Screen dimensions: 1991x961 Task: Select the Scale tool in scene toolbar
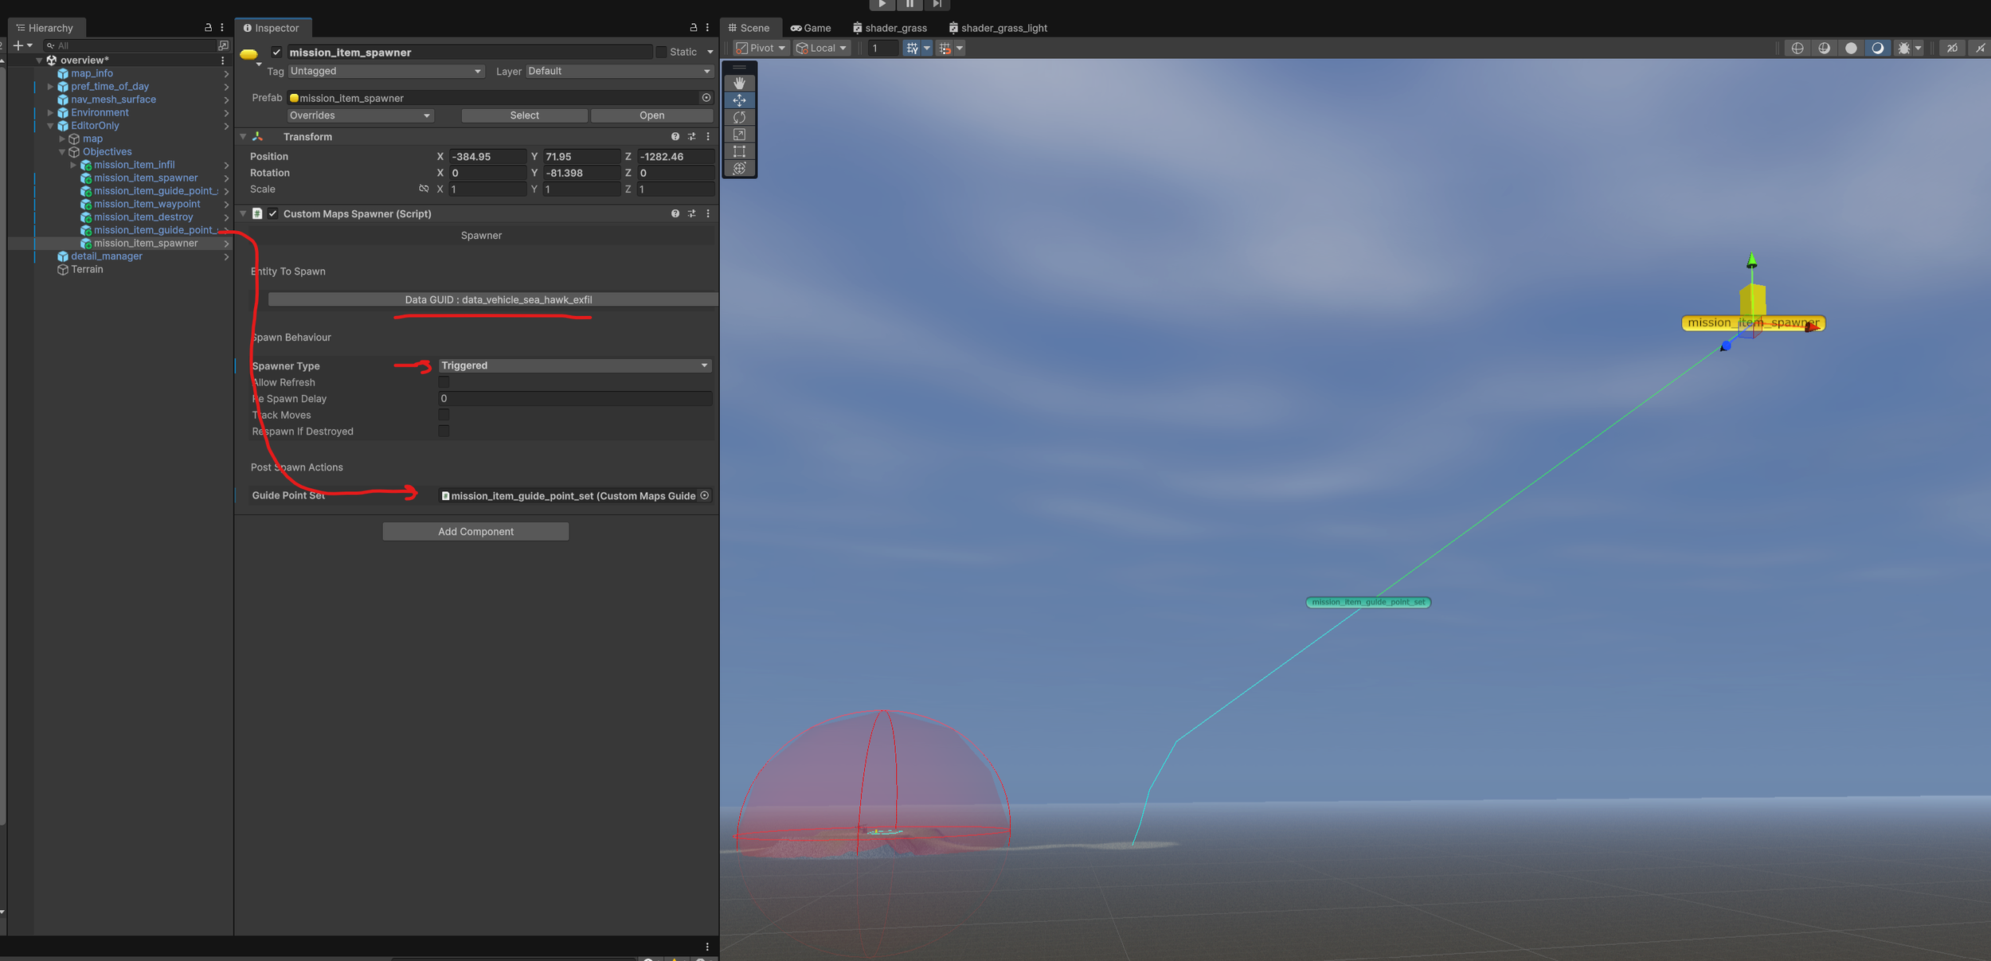(739, 135)
